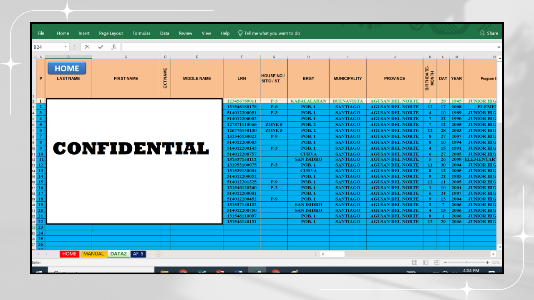Open the View ribbon tab

(207, 33)
